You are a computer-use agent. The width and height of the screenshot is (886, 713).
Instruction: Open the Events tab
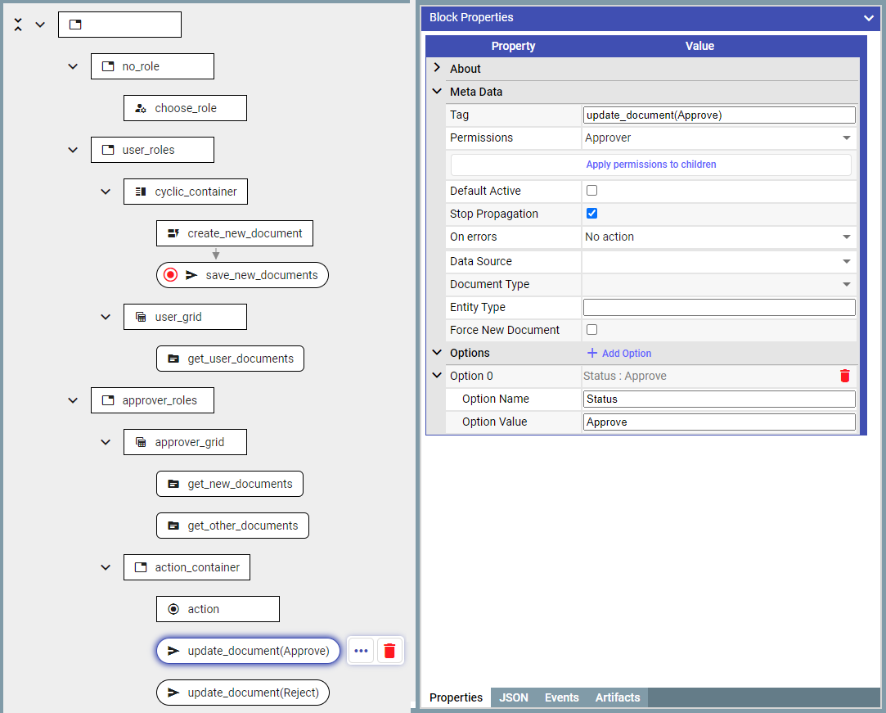[561, 697]
